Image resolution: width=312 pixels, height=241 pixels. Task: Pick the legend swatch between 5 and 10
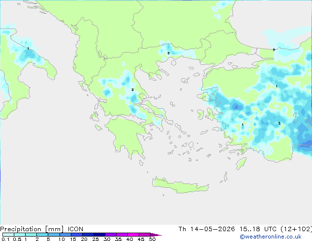(54, 235)
